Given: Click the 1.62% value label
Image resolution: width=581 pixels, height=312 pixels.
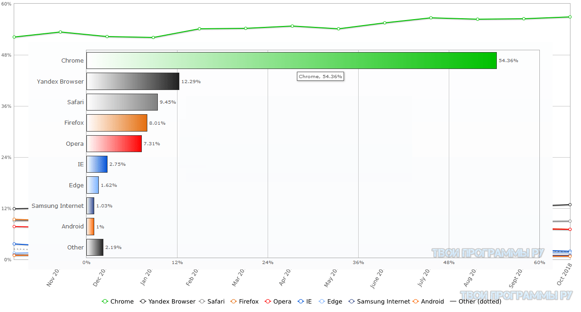Looking at the screenshot, I should click(109, 185).
